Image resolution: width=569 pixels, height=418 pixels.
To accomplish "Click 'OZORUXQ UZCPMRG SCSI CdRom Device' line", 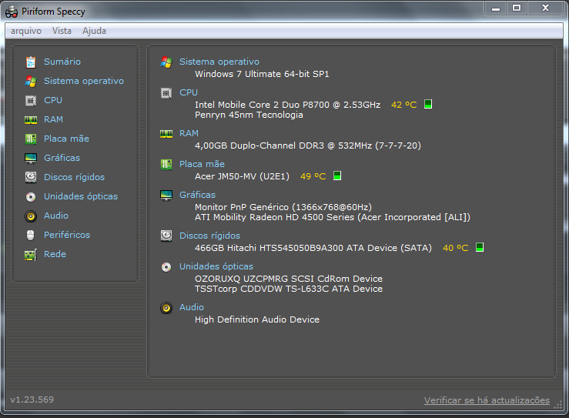I will (289, 279).
